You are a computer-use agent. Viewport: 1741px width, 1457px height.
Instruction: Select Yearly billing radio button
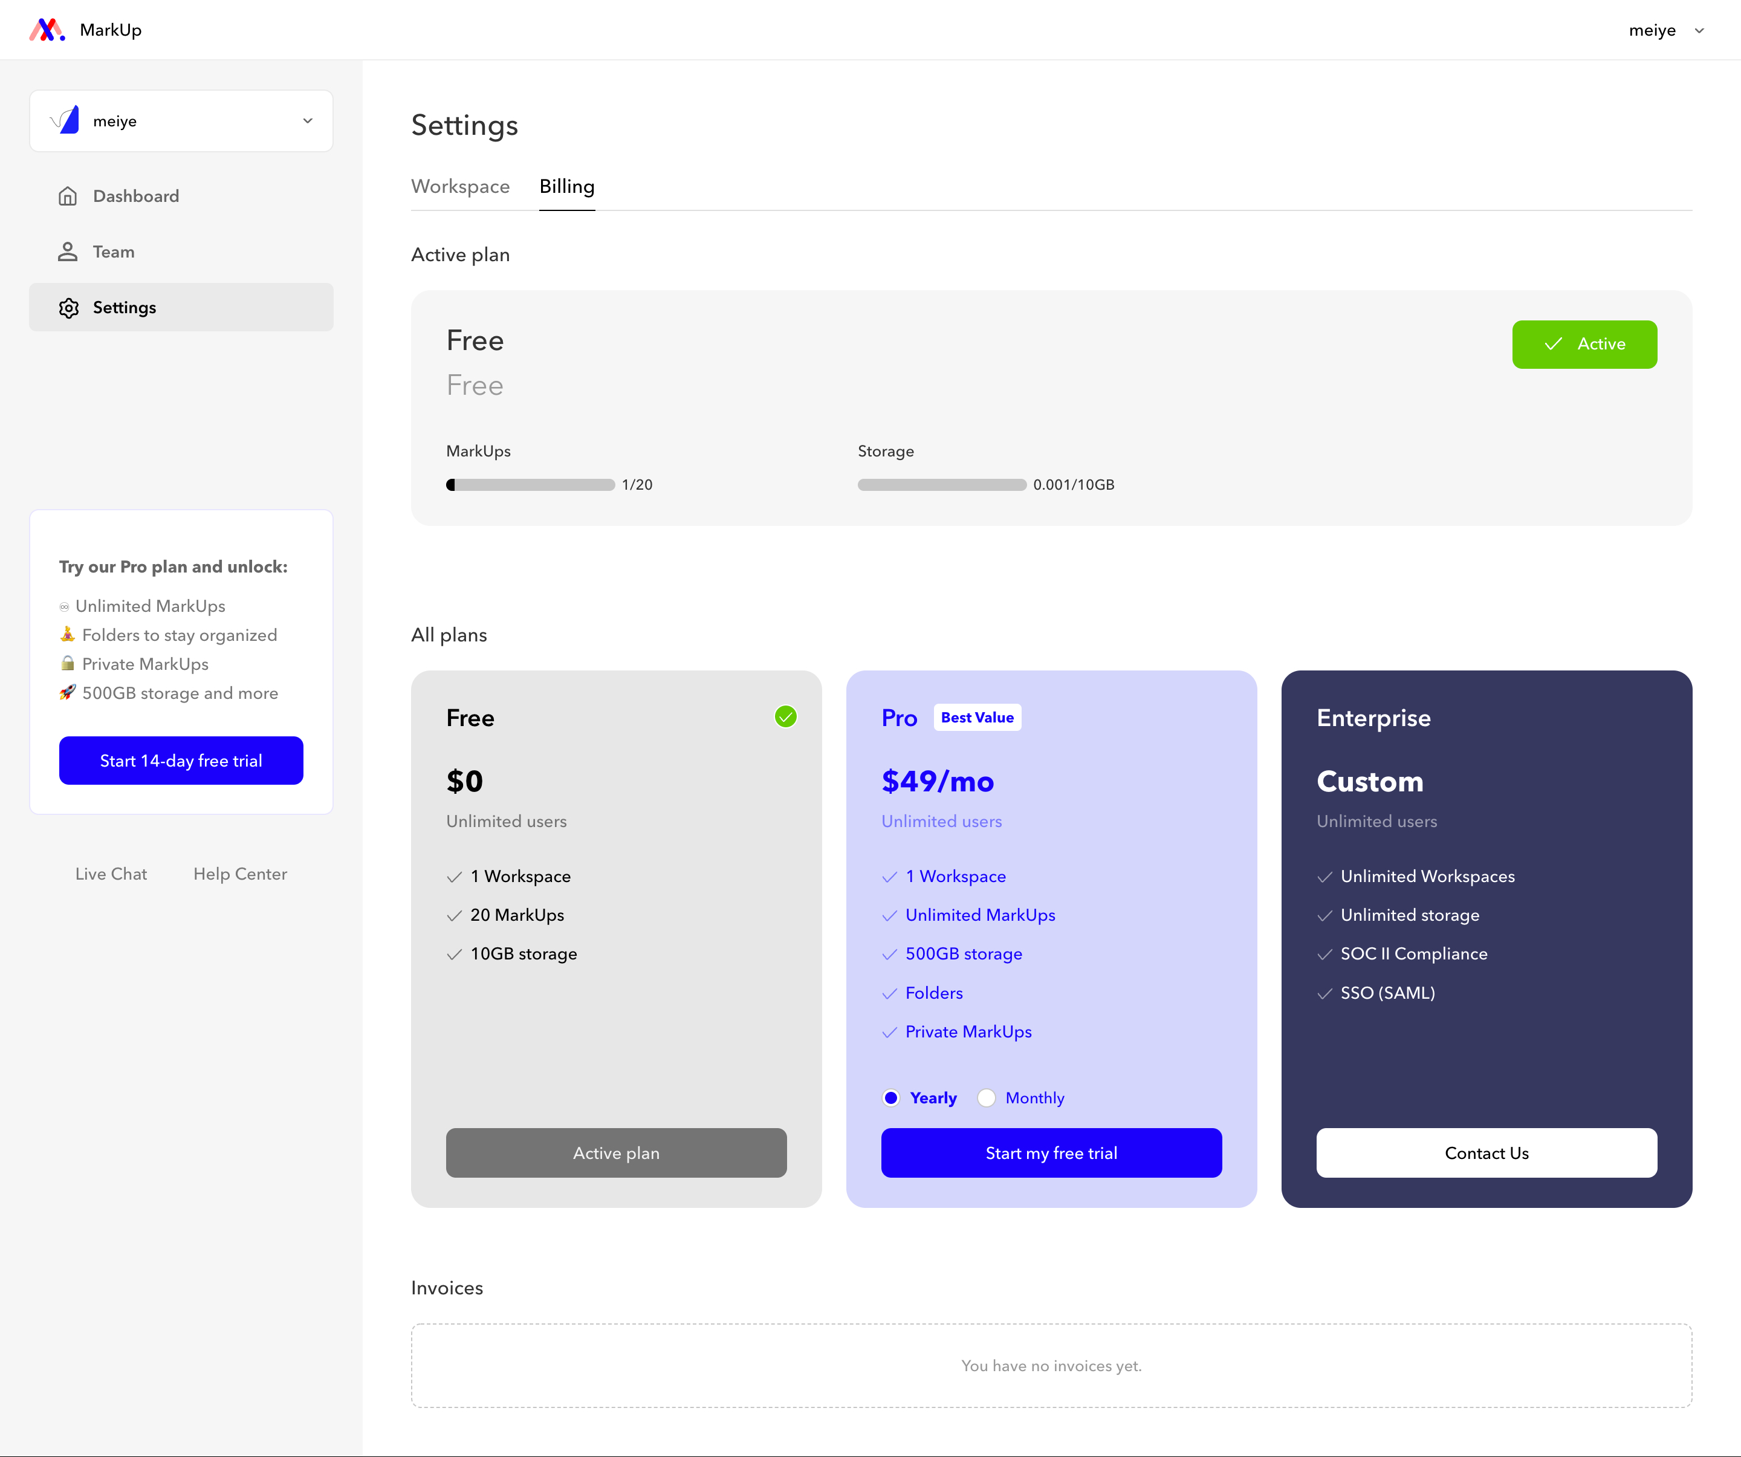point(891,1098)
